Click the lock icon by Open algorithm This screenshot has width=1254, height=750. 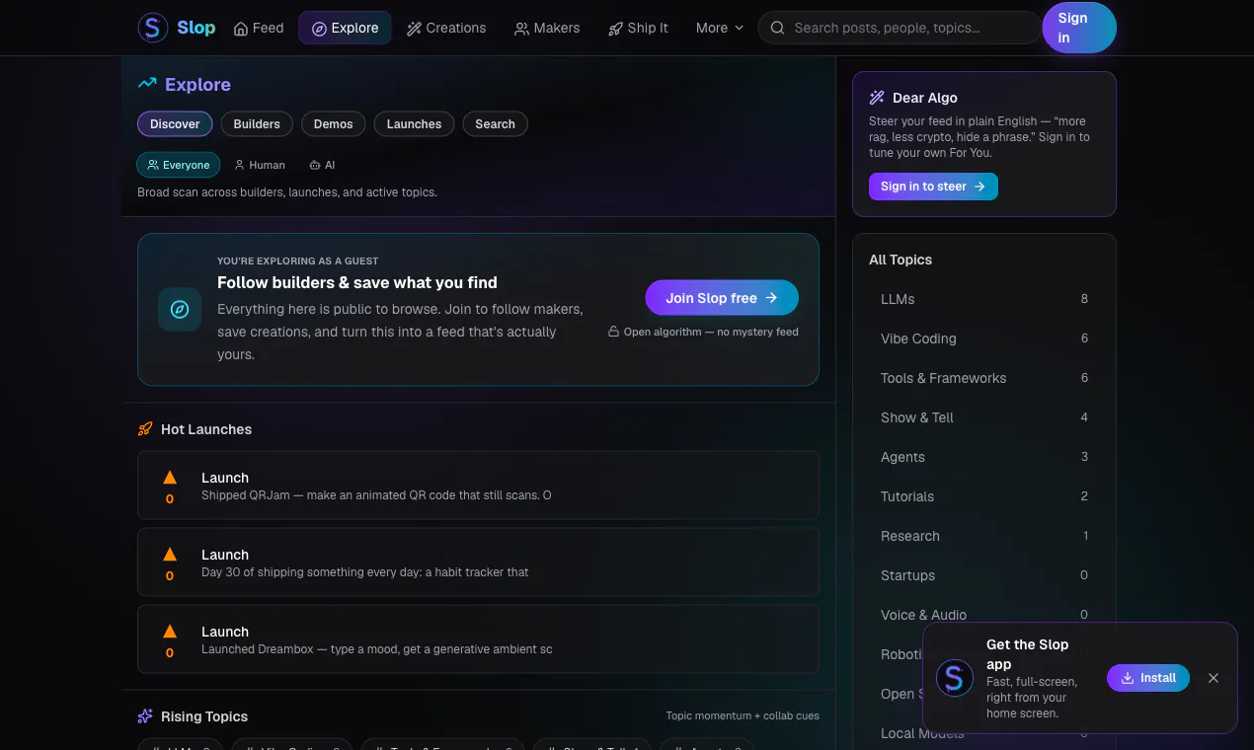click(613, 332)
